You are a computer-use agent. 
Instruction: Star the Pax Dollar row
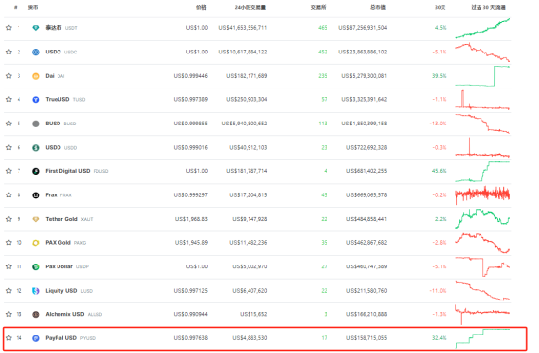point(9,266)
